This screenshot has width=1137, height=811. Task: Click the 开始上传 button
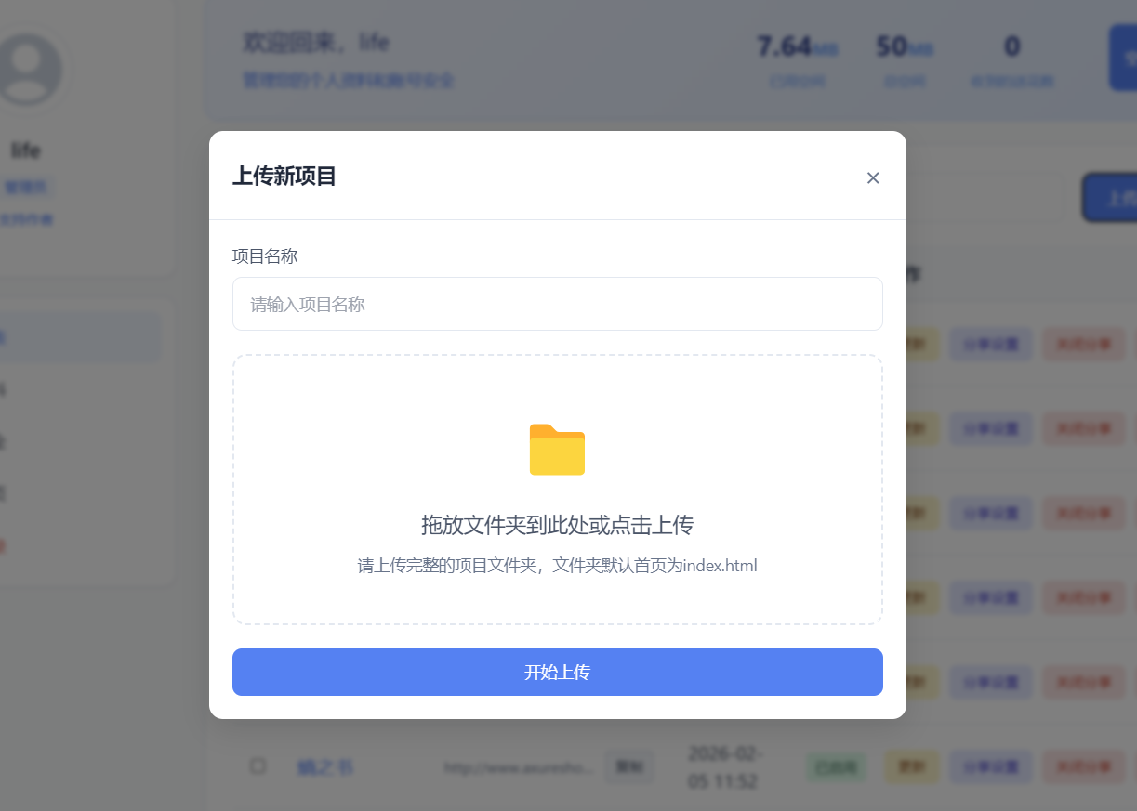557,672
